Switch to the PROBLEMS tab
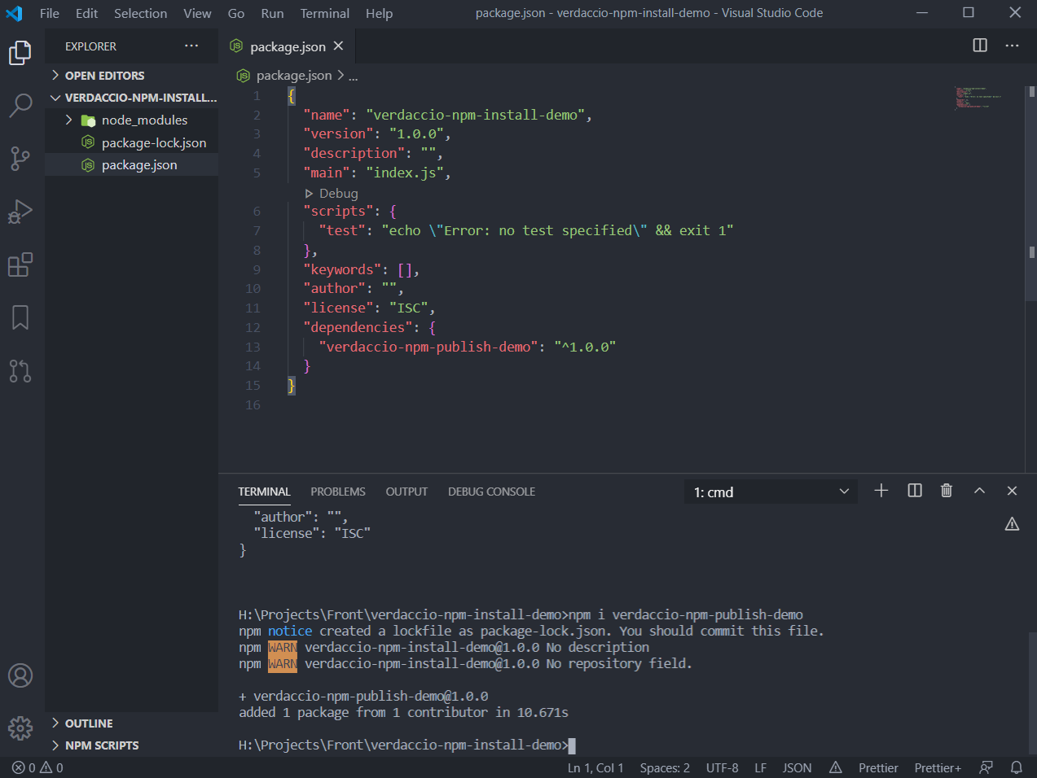This screenshot has height=778, width=1037. (337, 492)
